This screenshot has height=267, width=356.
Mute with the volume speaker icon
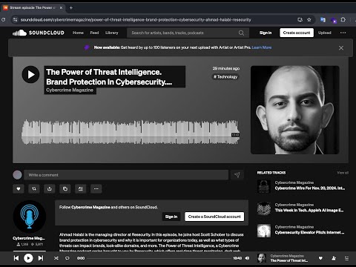pyautogui.click(x=247, y=258)
